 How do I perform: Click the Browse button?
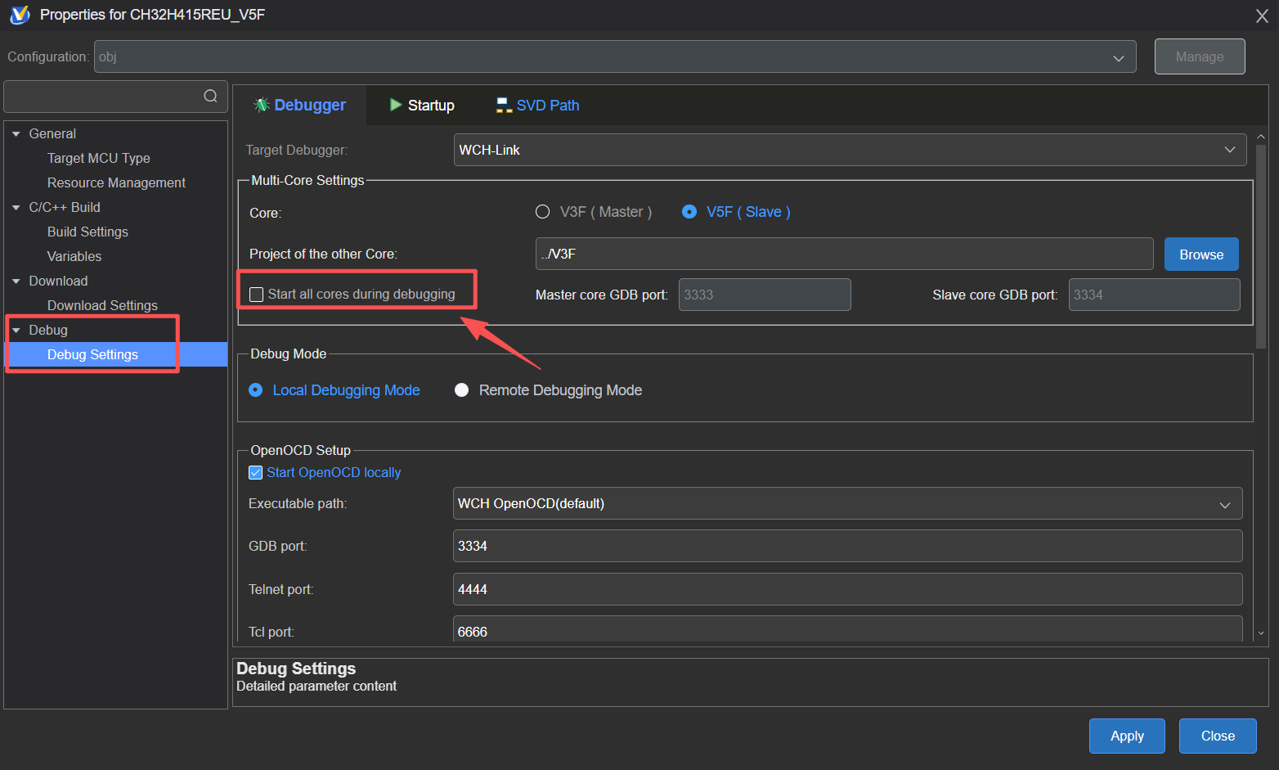coord(1201,254)
